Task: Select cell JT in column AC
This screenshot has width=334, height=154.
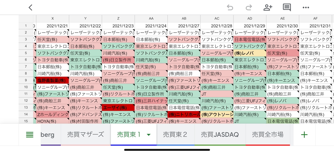Action: point(217,94)
